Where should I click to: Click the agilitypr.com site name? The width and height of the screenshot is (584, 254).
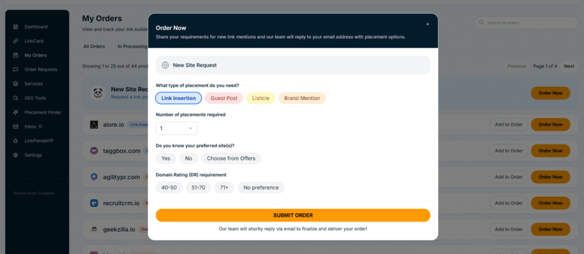click(121, 177)
